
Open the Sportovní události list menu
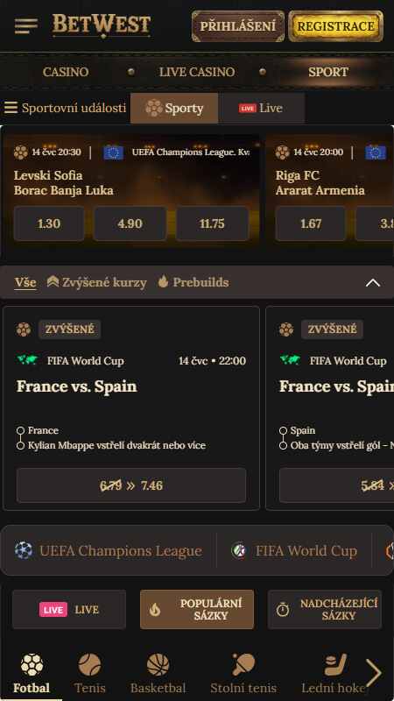point(65,108)
